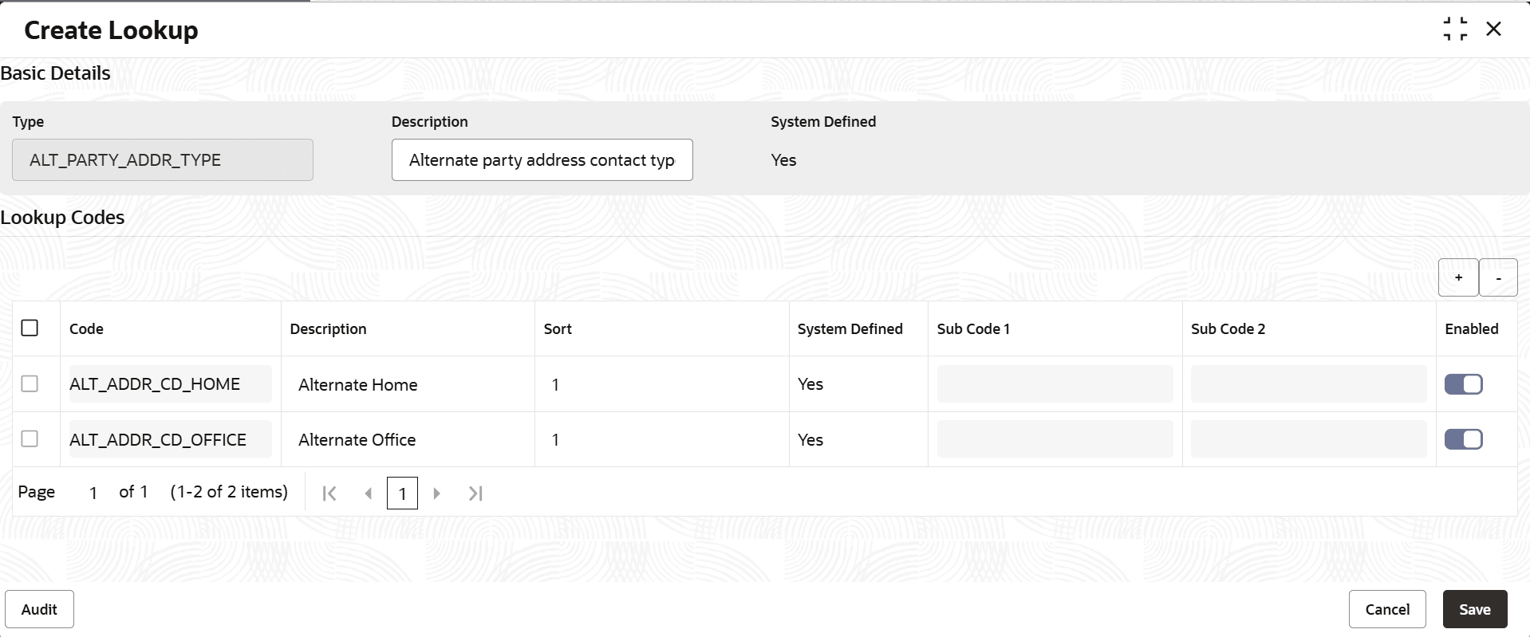
Task: Edit Sort value for Alternate Home
Action: pyautogui.click(x=661, y=384)
